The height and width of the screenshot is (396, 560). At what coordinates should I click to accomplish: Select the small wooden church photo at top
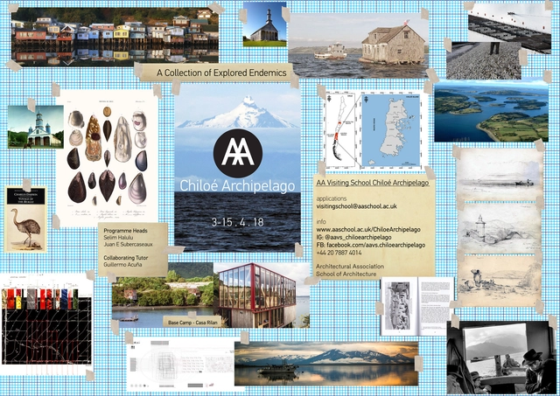(264, 24)
